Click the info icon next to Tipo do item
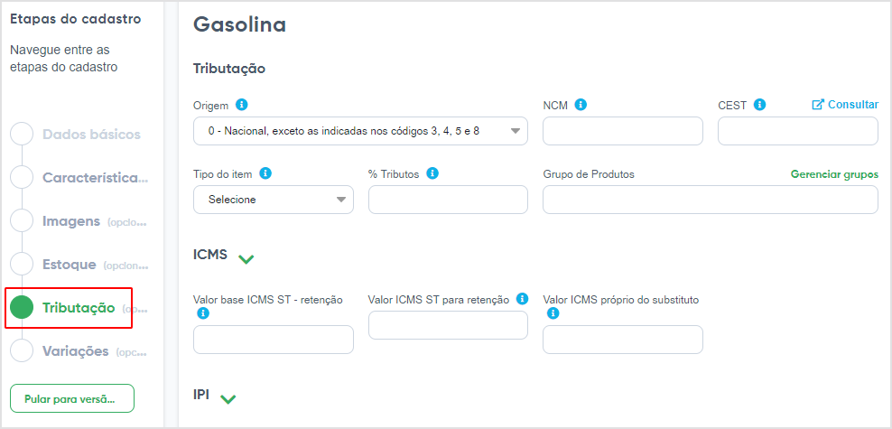892x429 pixels. pos(265,173)
